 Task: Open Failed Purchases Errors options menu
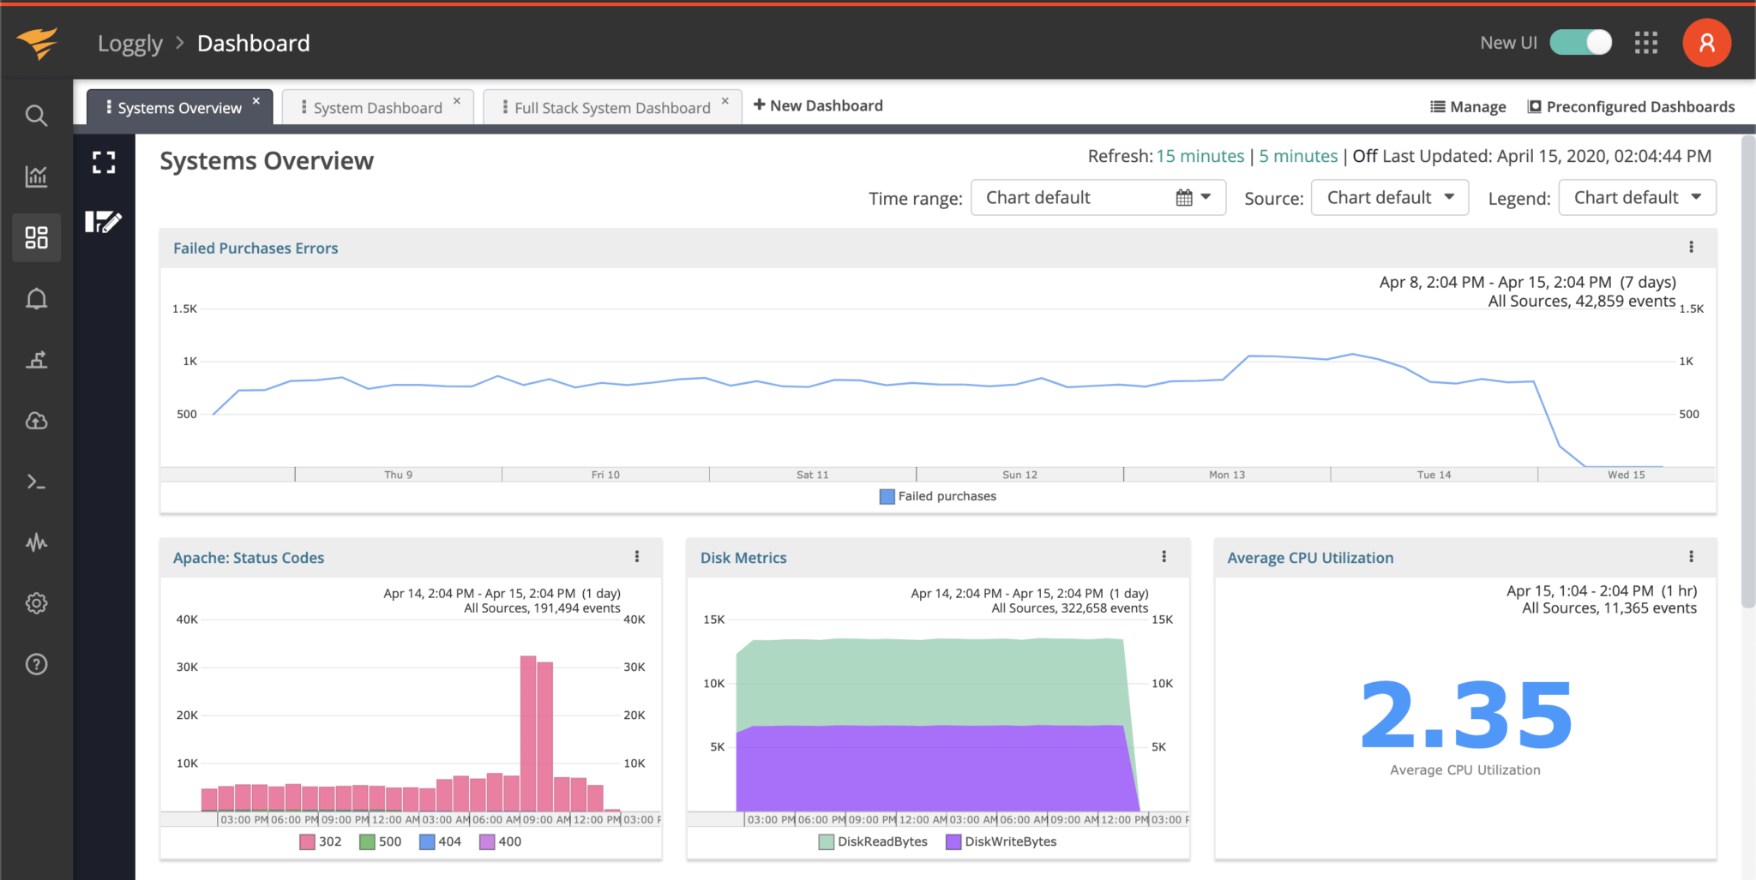(x=1692, y=247)
